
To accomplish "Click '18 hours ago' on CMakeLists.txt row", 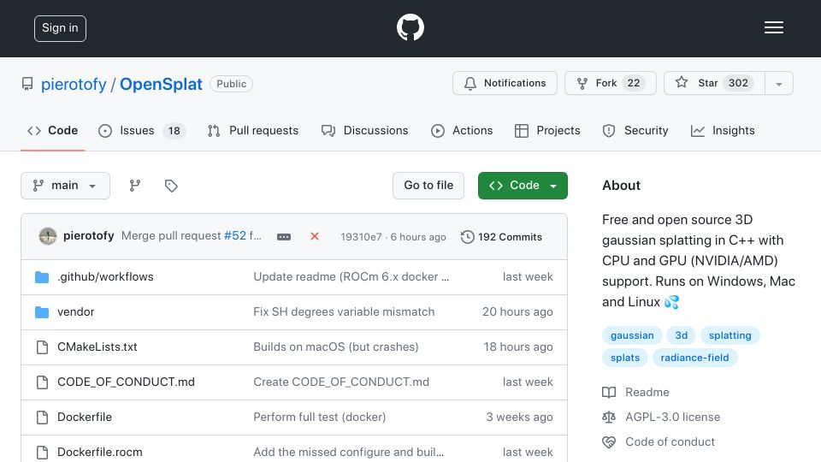I will (x=518, y=346).
